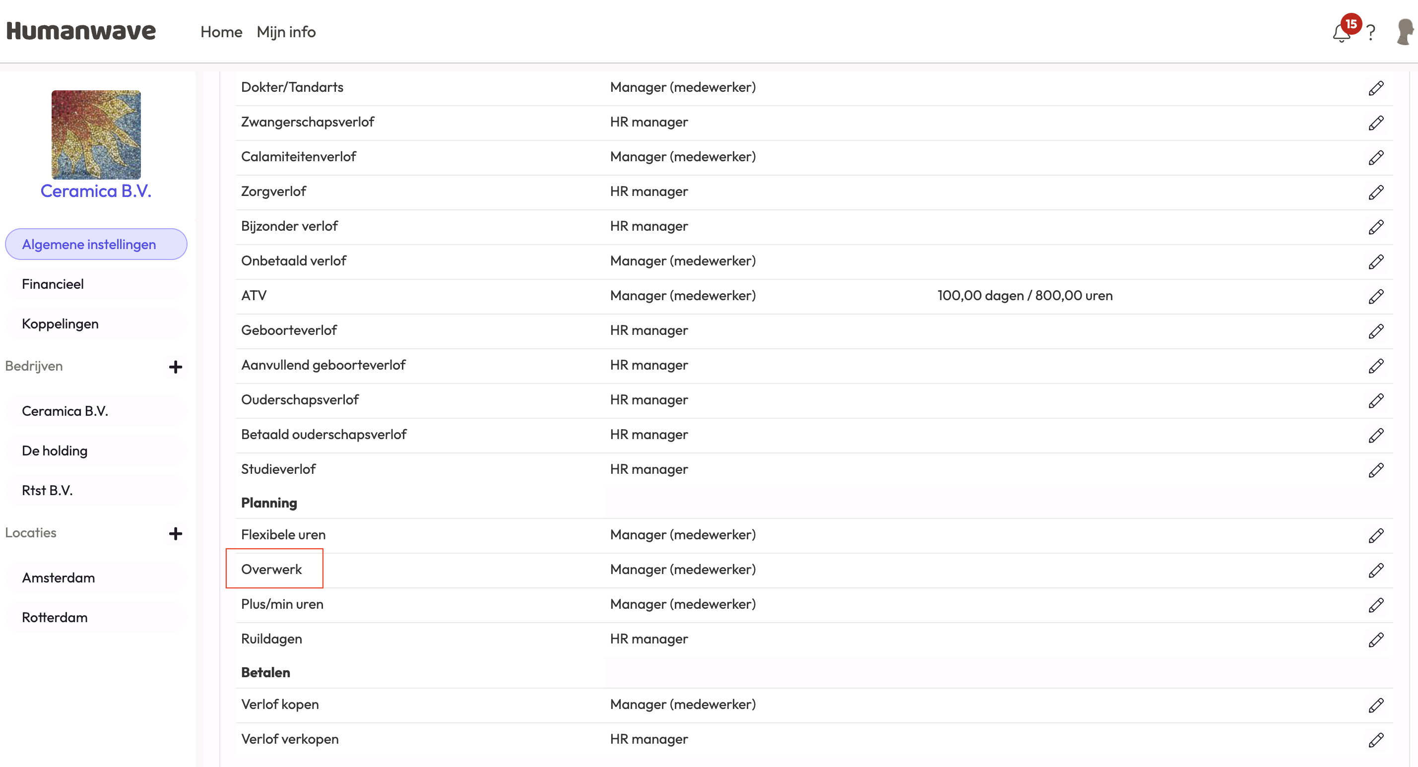Go to the Home menu
Image resolution: width=1418 pixels, height=767 pixels.
(221, 32)
